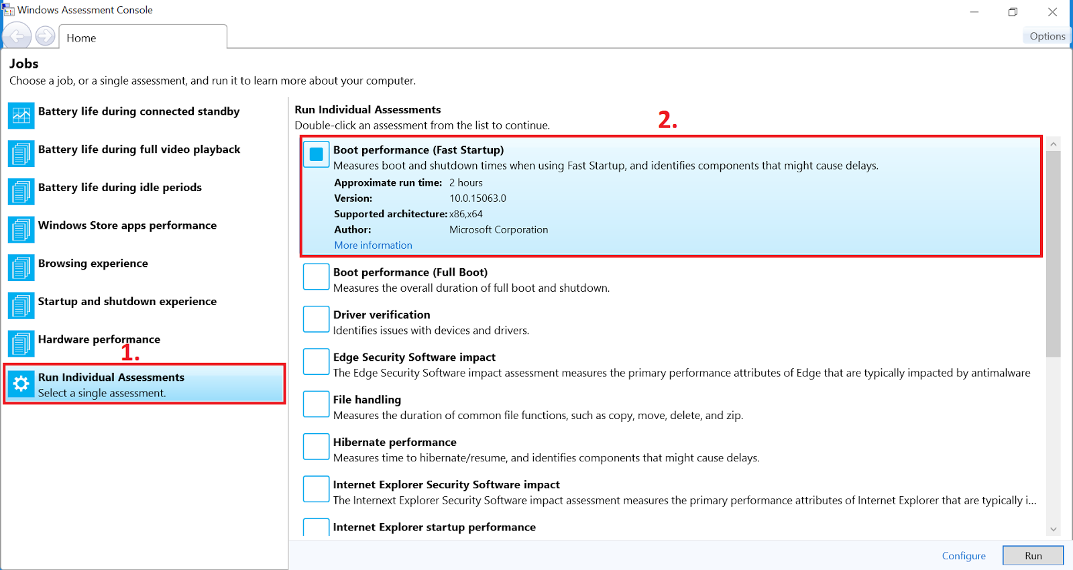Image resolution: width=1073 pixels, height=570 pixels.
Task: Switch to the Home tab
Action: (80, 38)
